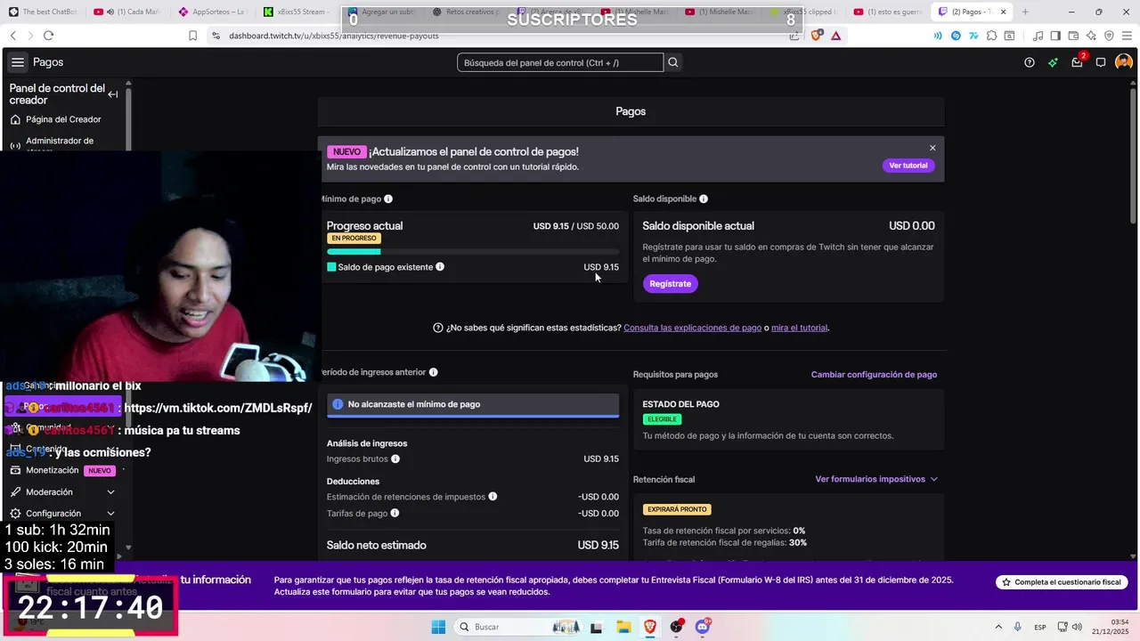Dismiss the payments panel update banner
1140x641 pixels.
(932, 148)
